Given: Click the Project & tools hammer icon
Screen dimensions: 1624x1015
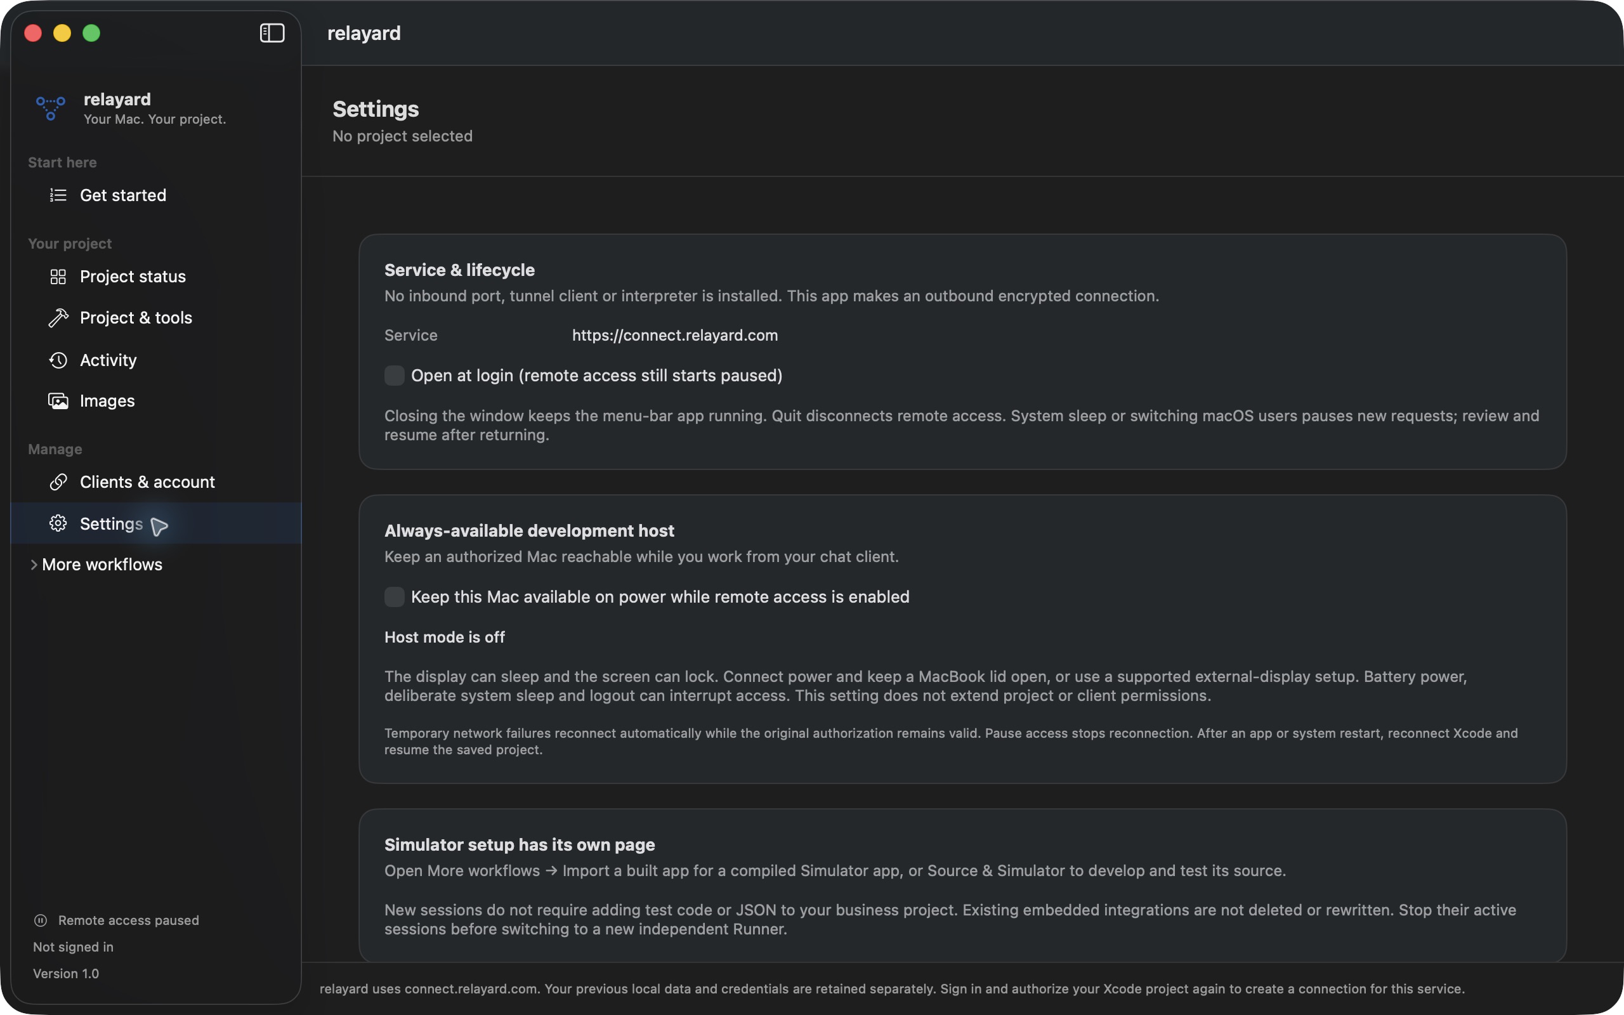Looking at the screenshot, I should [x=58, y=318].
